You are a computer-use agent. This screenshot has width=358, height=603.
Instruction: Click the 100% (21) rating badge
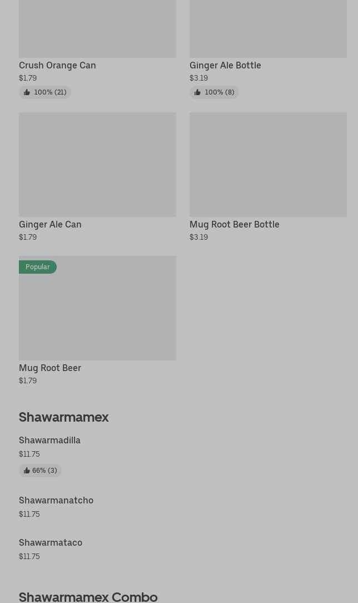[49, 92]
